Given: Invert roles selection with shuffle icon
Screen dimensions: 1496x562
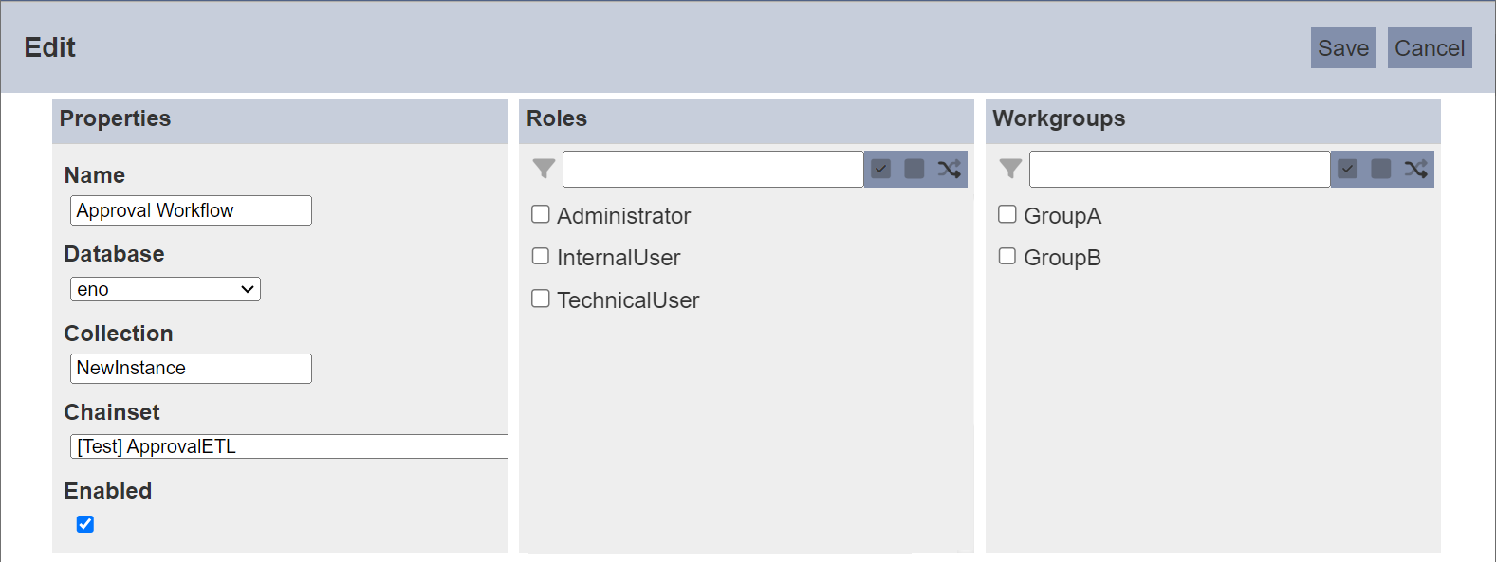Looking at the screenshot, I should pyautogui.click(x=949, y=169).
